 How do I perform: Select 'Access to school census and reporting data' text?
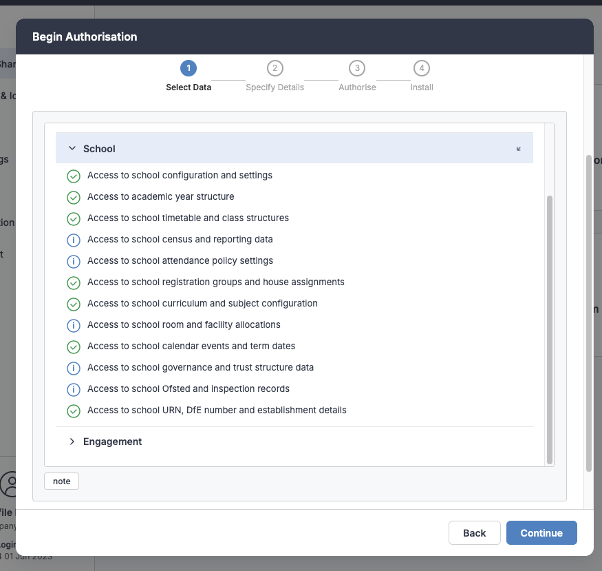tap(180, 240)
